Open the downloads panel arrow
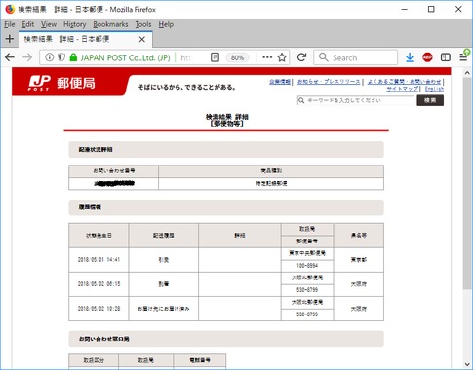The width and height of the screenshot is (473, 370). [410, 57]
